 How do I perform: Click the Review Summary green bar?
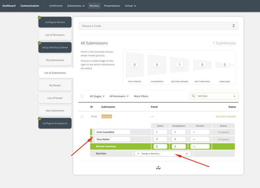click(120, 146)
